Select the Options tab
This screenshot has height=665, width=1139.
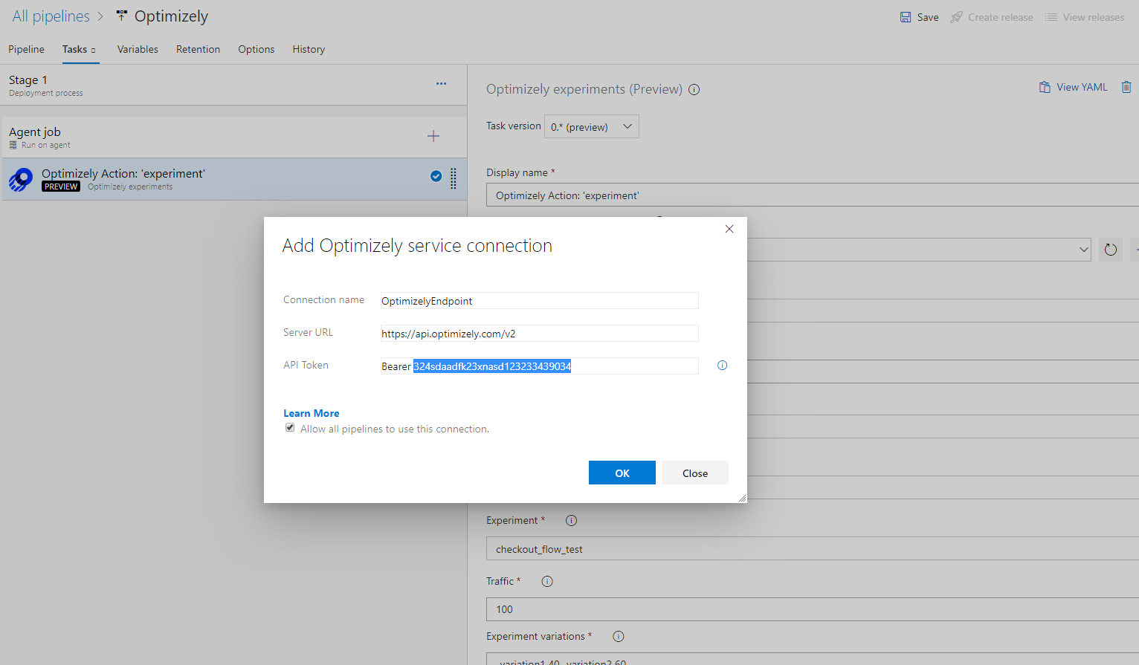coord(256,49)
